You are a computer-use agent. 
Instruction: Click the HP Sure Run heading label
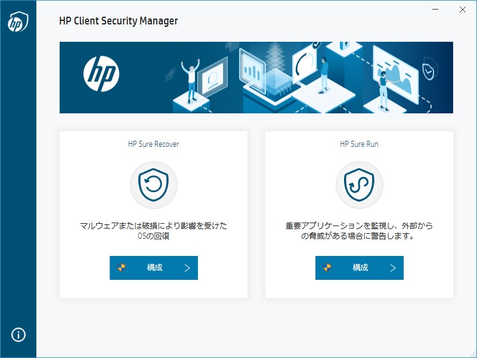(359, 143)
